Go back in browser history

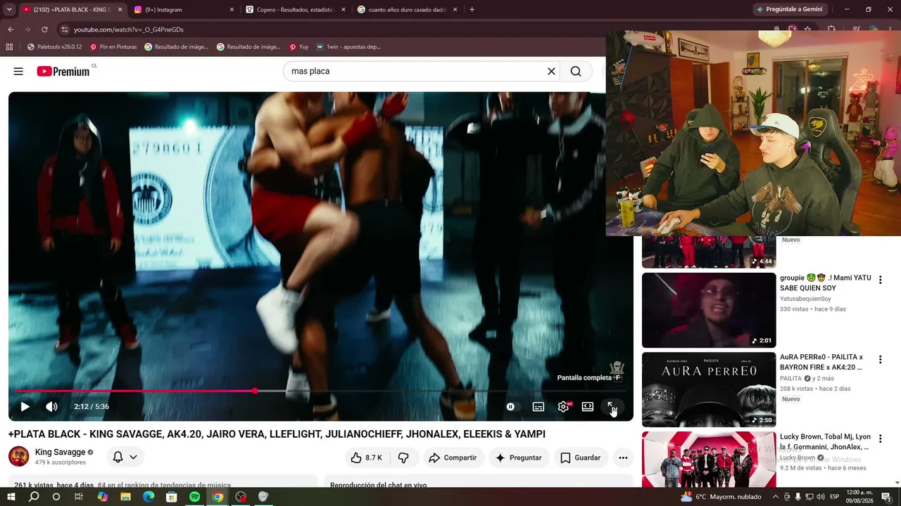pos(11,30)
